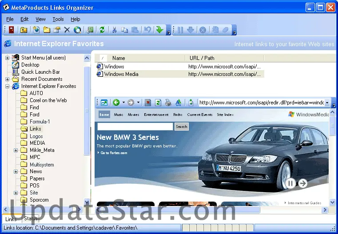Click the browser Print icon
338x234 pixels.
(168, 103)
